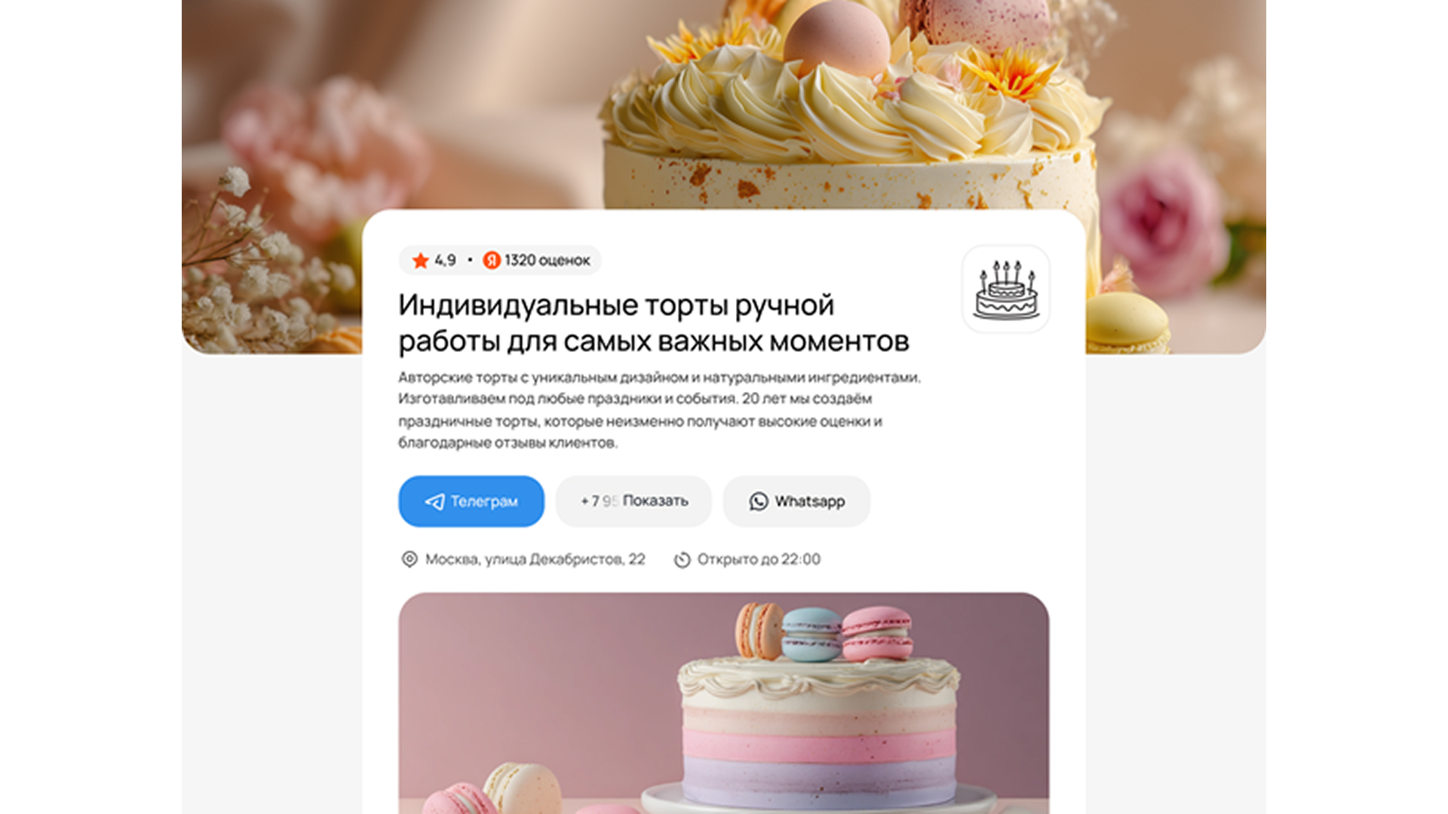Click the macarons on top of pink cake

pos(824,633)
